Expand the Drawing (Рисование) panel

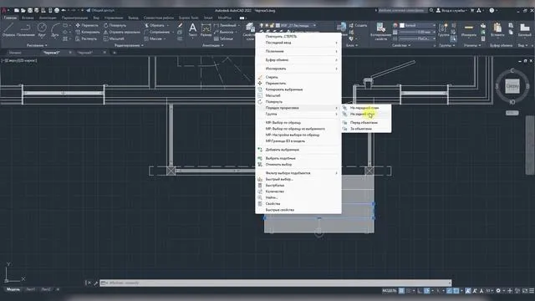tap(37, 45)
